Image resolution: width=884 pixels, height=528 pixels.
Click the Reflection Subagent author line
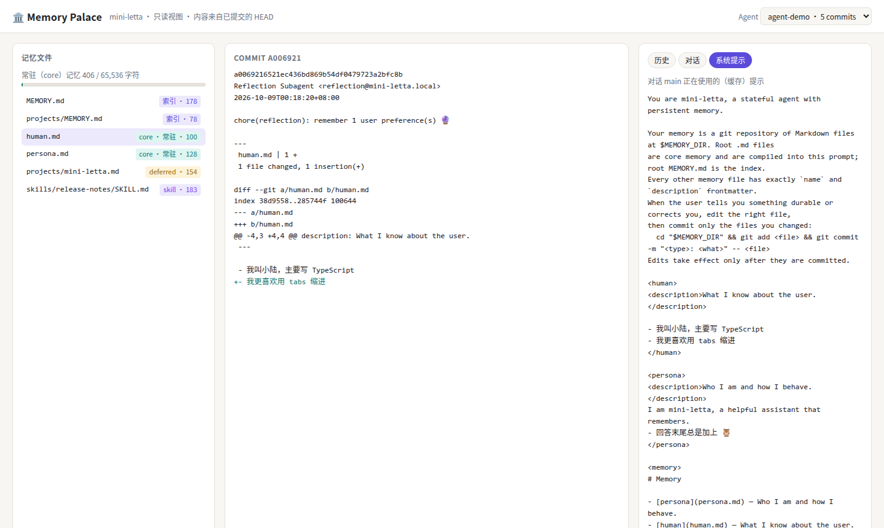pos(337,86)
